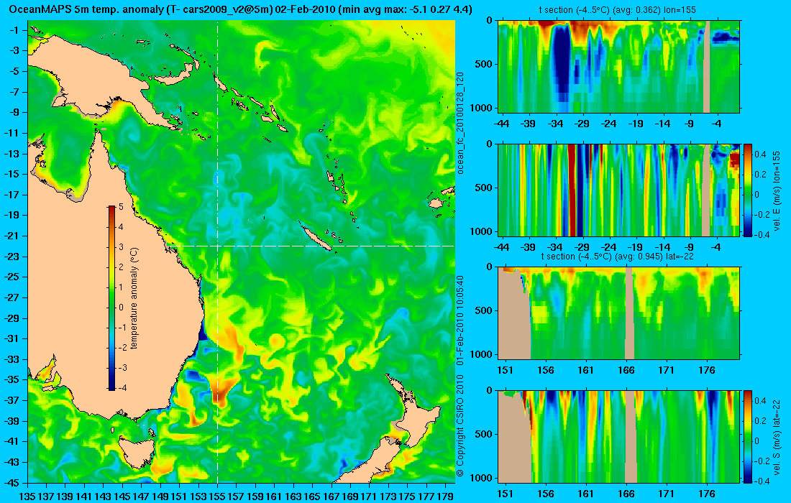Image resolution: width=791 pixels, height=503 pixels.
Task: Click the '01-Feb-2010 10:05:40' timestamp
Action: click(x=460, y=320)
